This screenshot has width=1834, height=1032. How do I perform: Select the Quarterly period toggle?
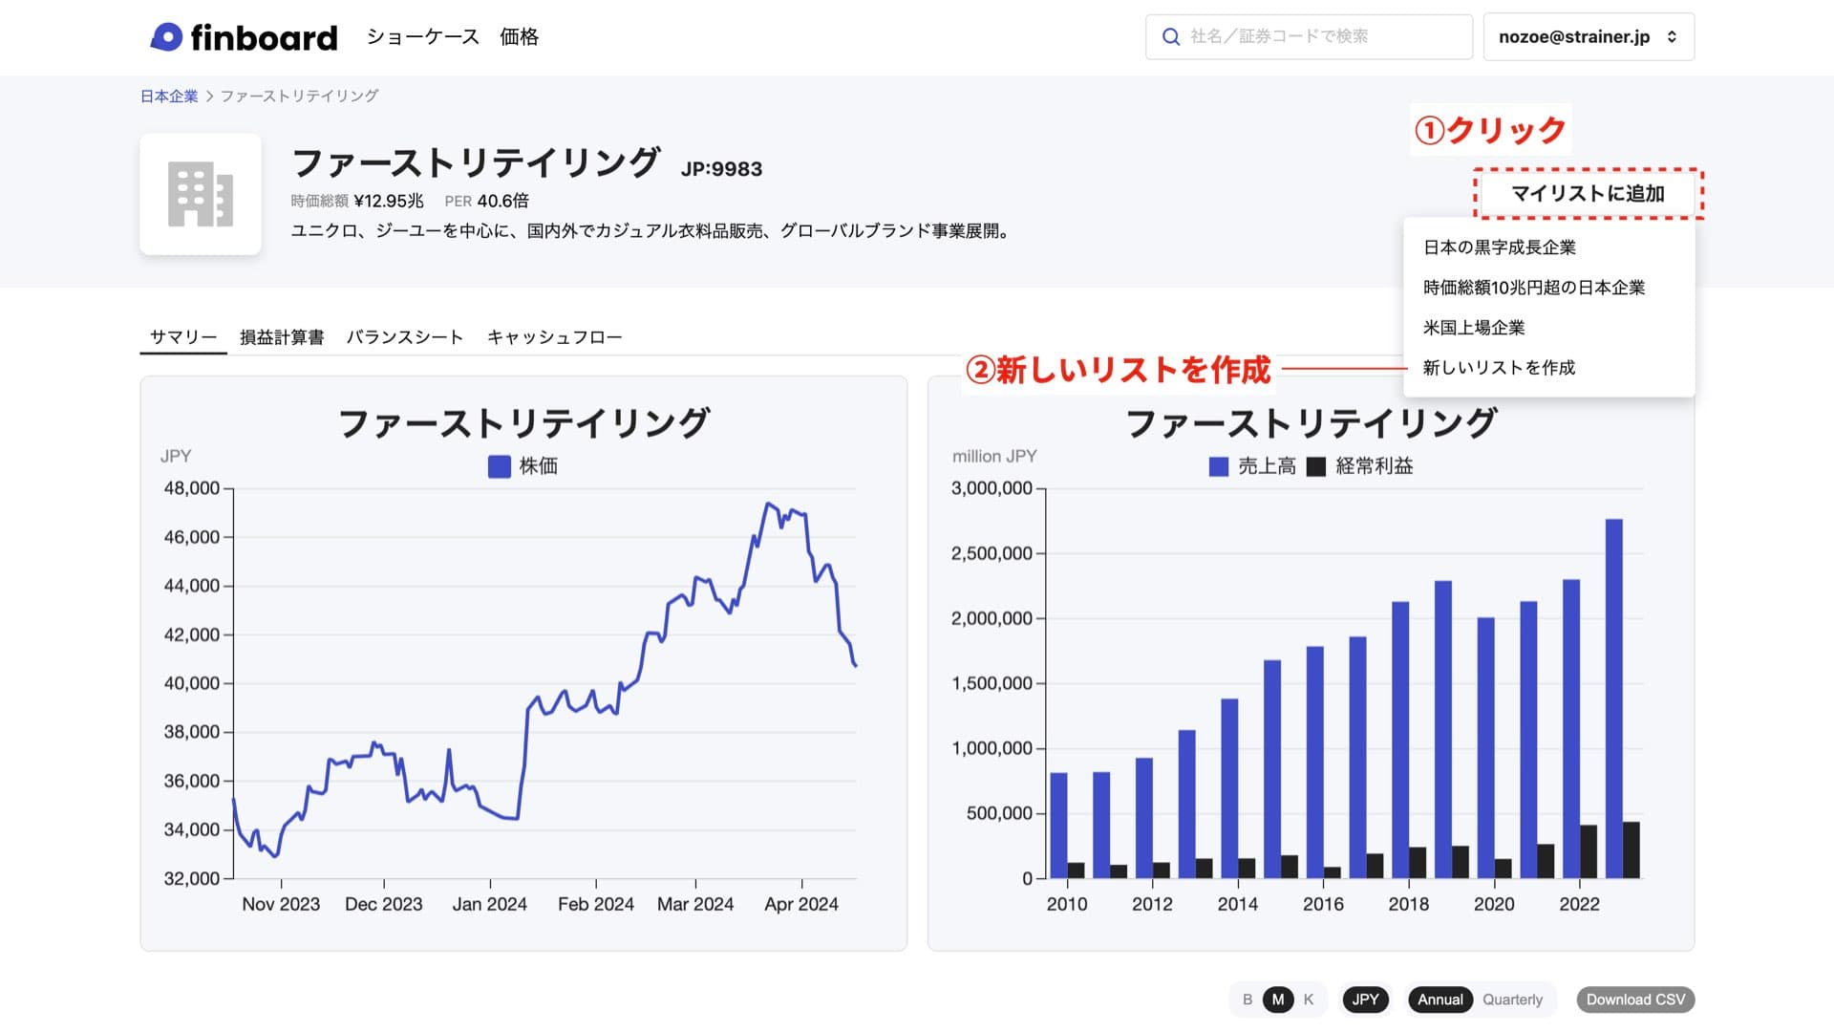[1512, 1000]
